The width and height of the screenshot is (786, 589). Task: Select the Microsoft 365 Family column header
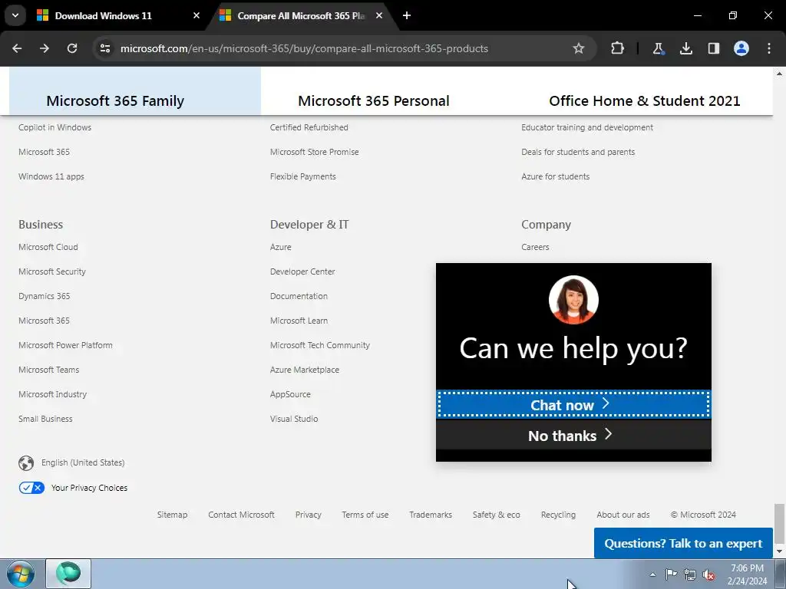click(x=115, y=100)
